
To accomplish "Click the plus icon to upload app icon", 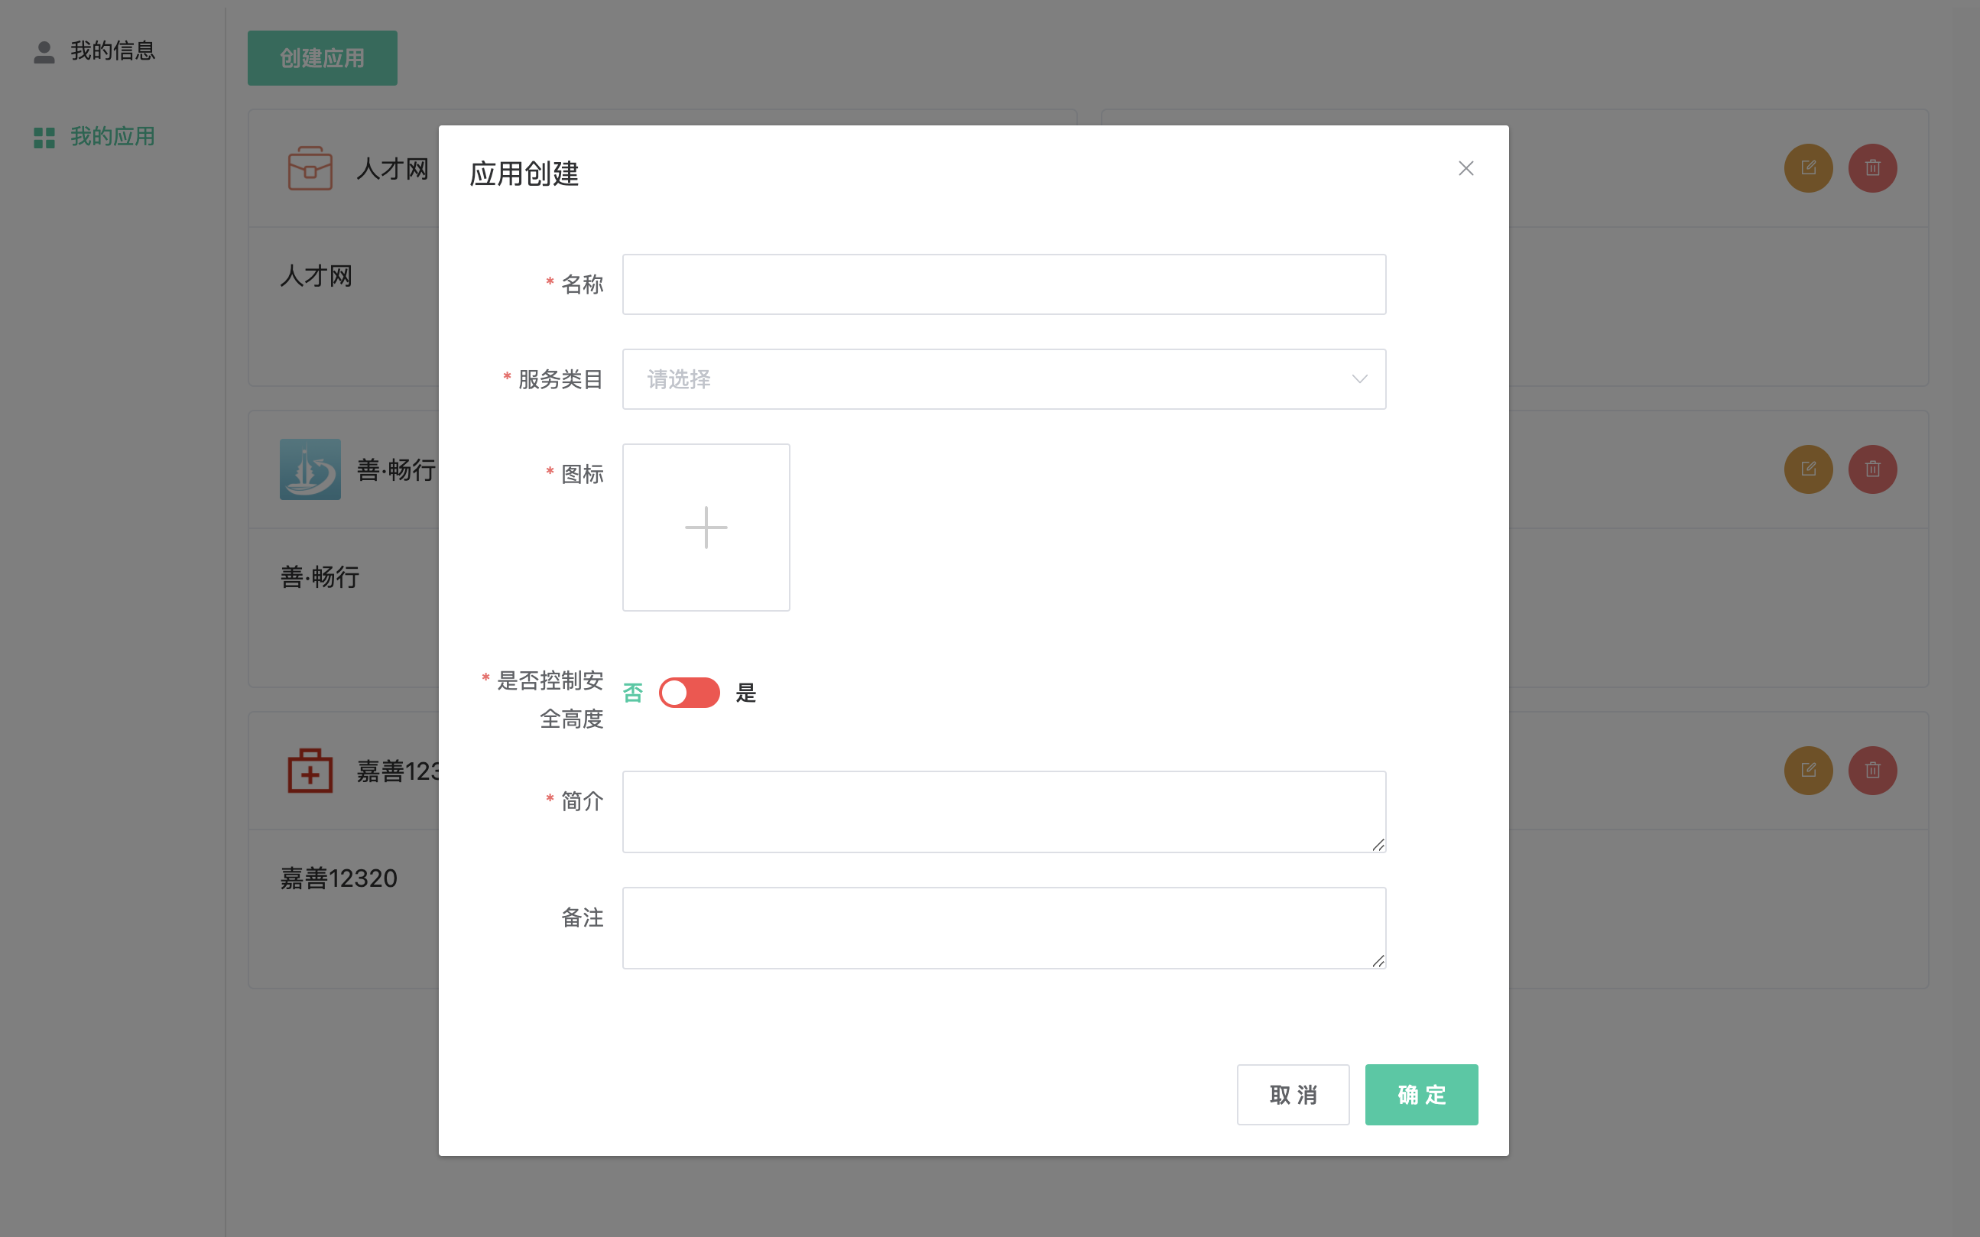I will [706, 527].
